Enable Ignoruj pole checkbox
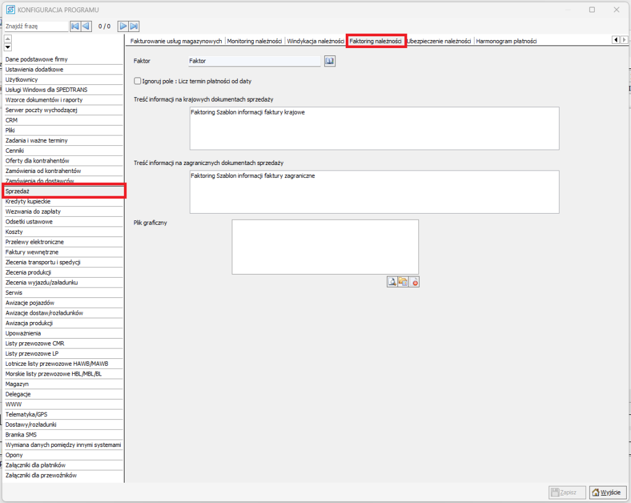The height and width of the screenshot is (503, 631). pyautogui.click(x=137, y=81)
